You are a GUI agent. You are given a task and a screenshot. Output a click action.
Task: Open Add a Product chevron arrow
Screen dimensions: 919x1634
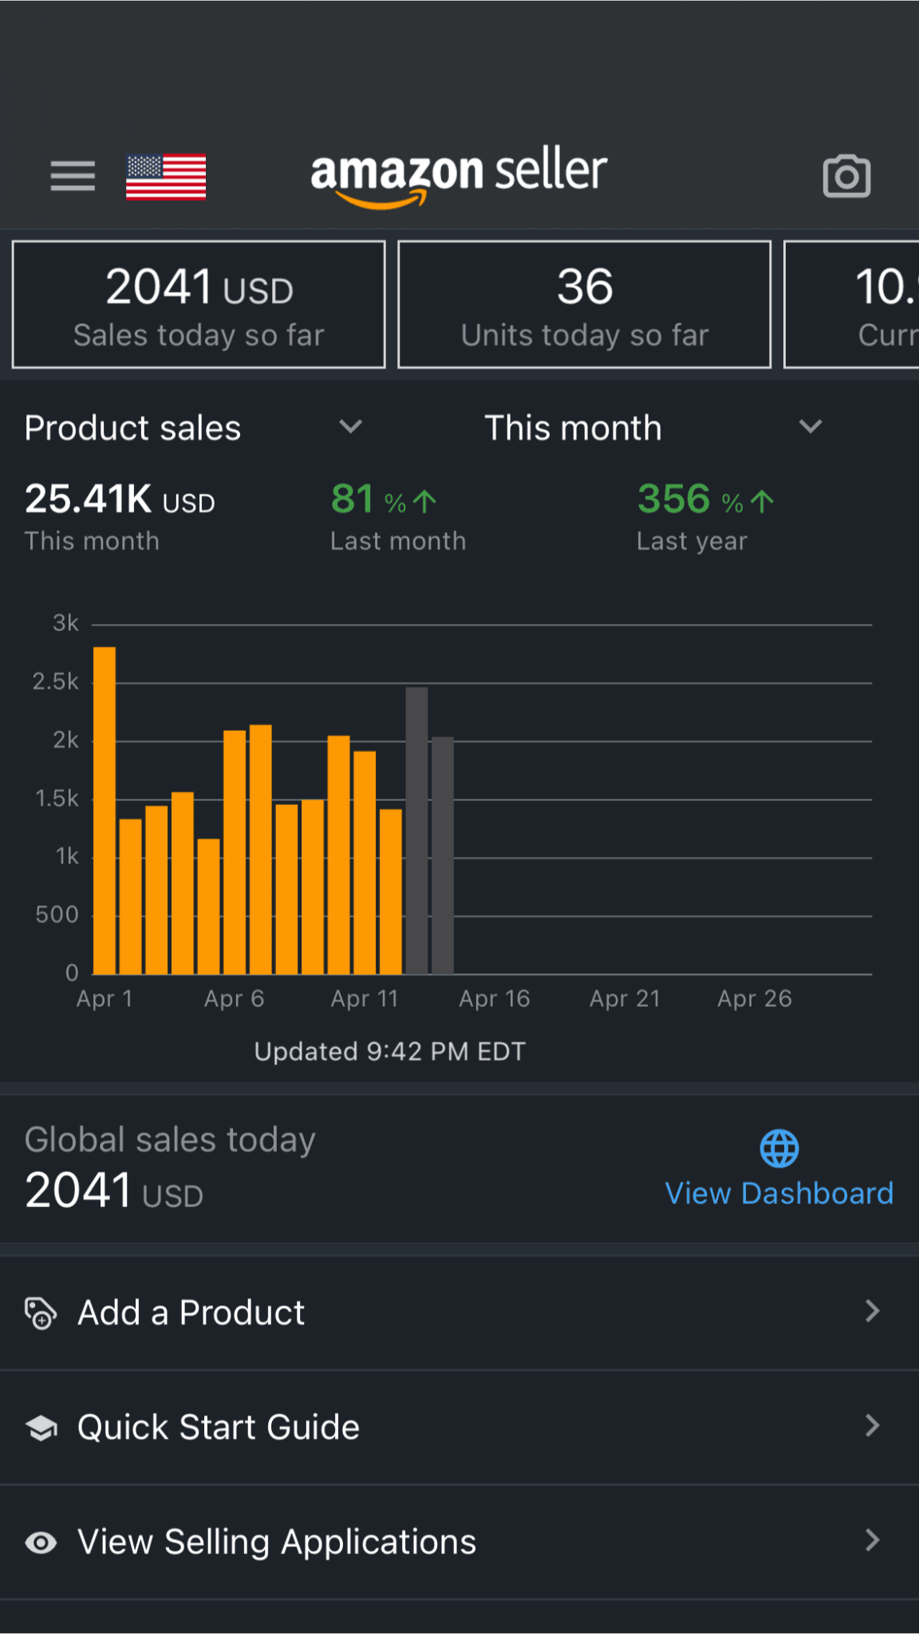point(873,1311)
